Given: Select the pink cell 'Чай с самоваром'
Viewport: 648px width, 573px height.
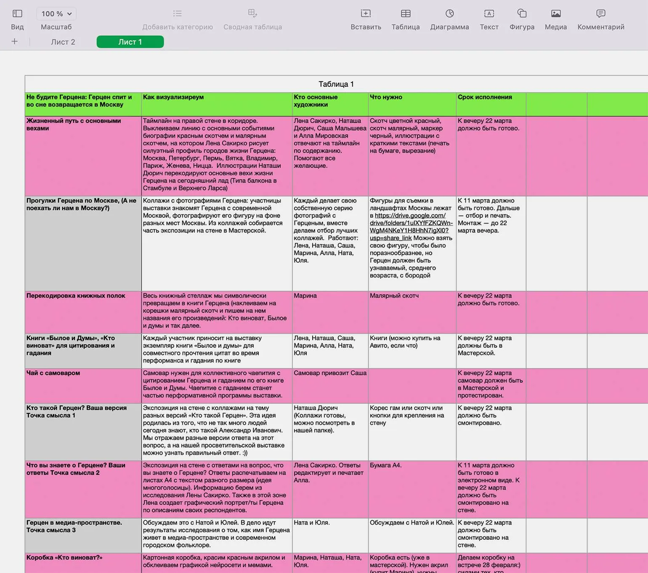Looking at the screenshot, I should tap(83, 385).
